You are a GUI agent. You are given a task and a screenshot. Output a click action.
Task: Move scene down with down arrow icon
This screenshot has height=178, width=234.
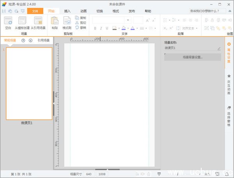[31, 40]
